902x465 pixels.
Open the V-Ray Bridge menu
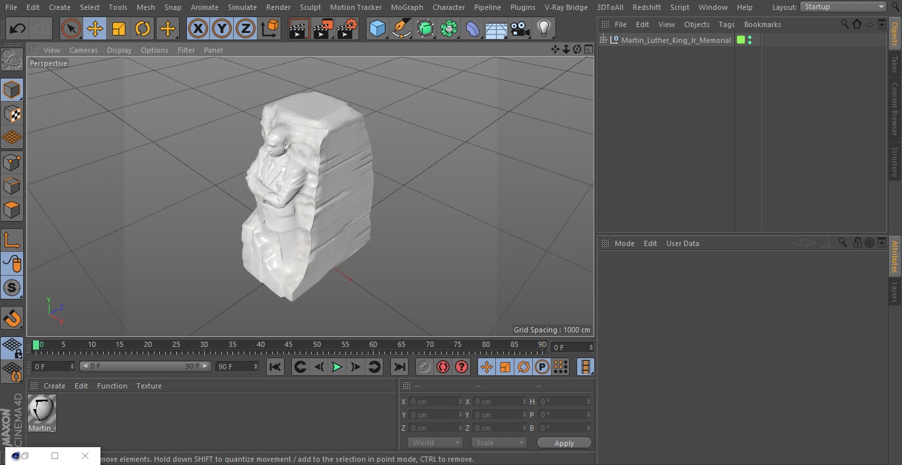(566, 7)
